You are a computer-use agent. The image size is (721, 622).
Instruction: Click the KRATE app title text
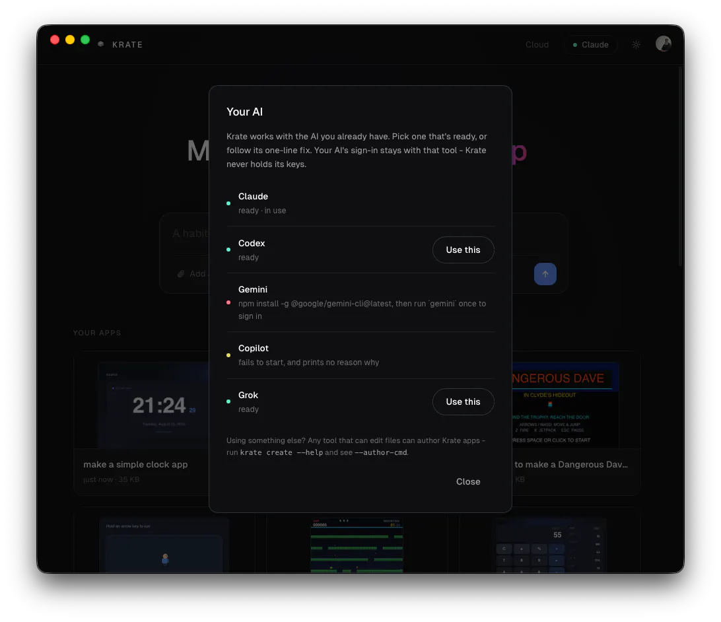coord(127,45)
